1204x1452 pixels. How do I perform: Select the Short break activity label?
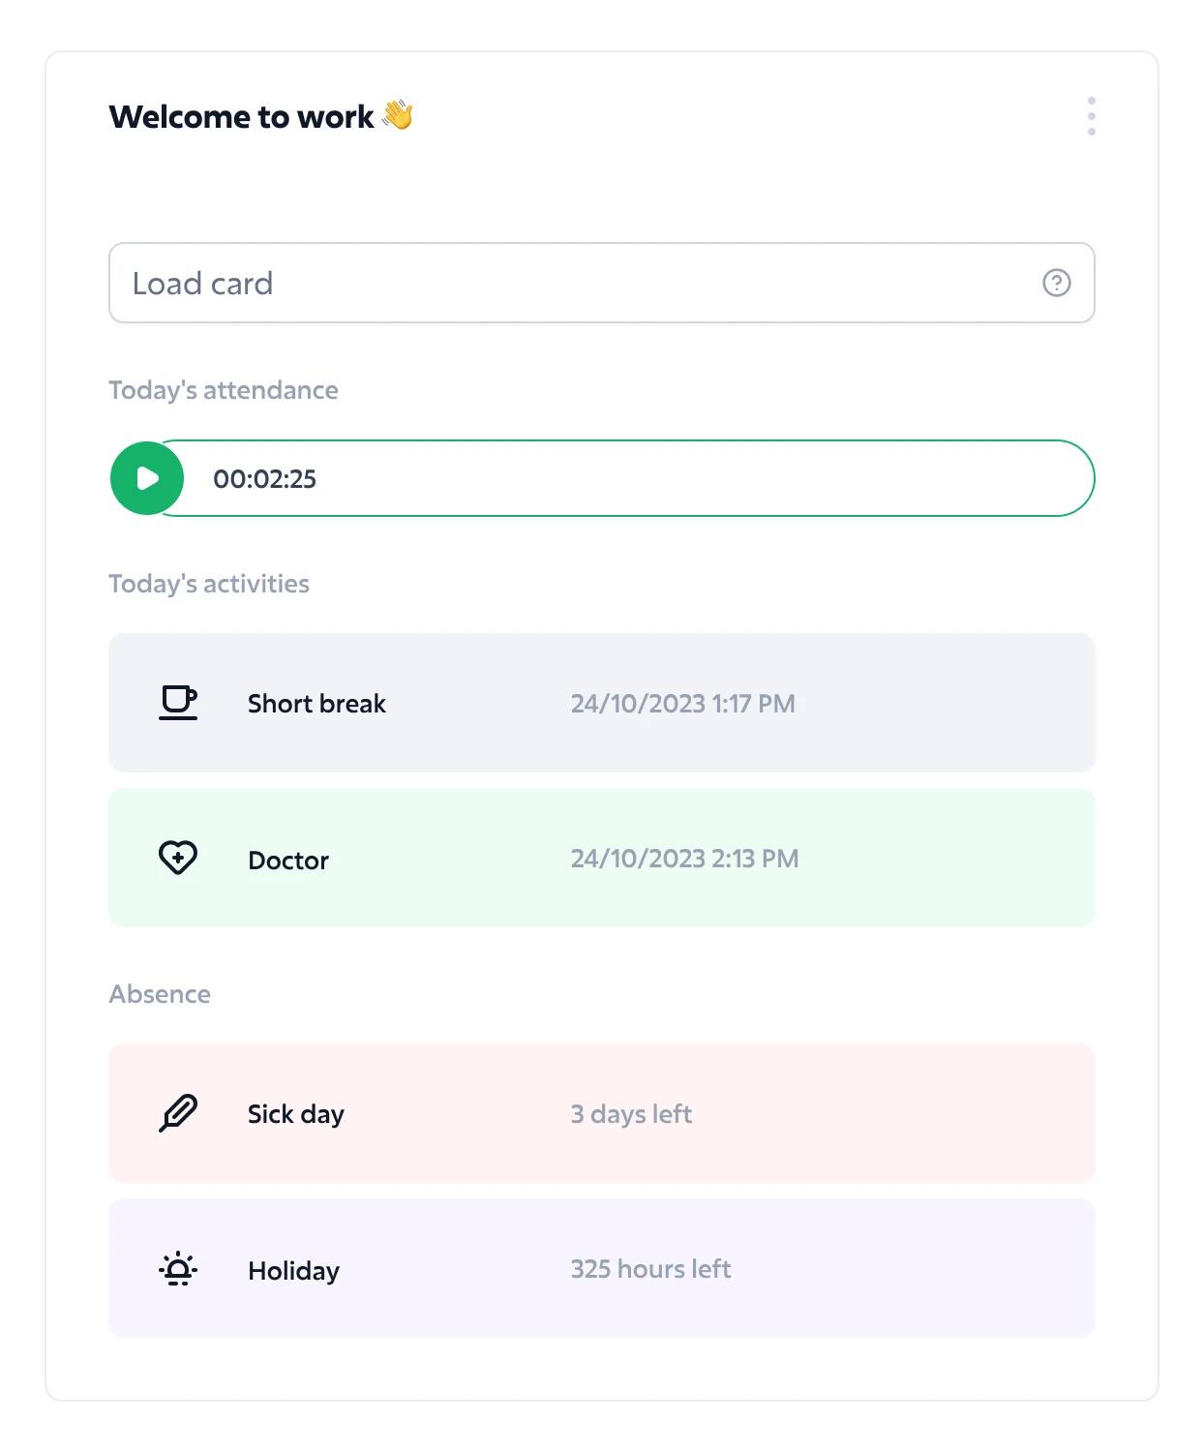pyautogui.click(x=316, y=704)
